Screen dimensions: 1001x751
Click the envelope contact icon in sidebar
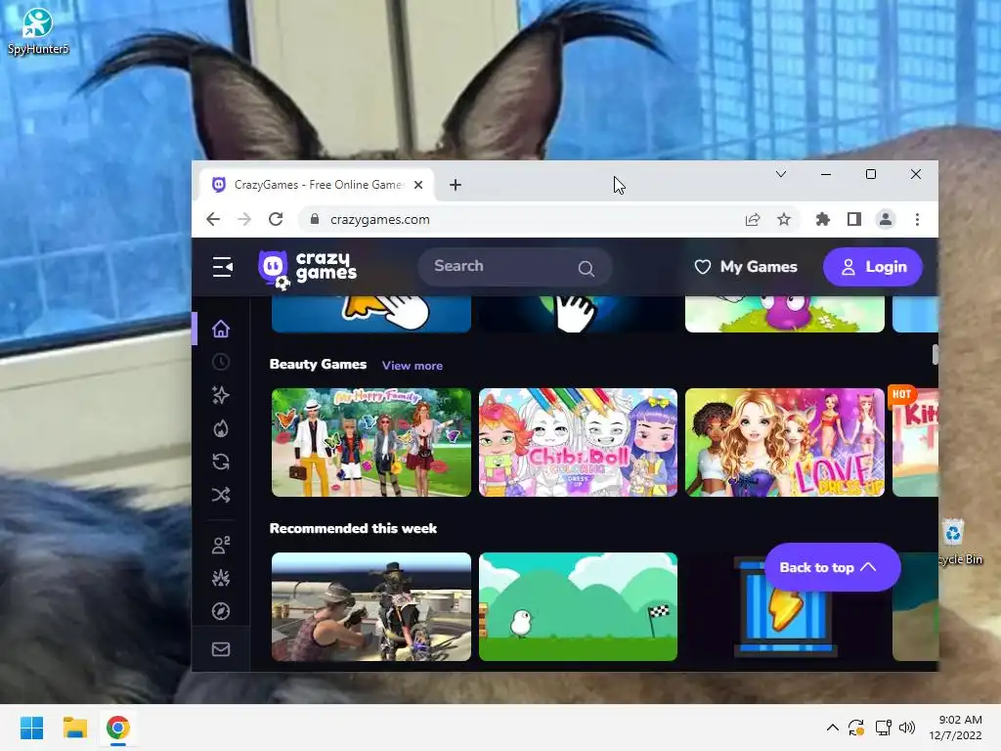[x=221, y=649]
